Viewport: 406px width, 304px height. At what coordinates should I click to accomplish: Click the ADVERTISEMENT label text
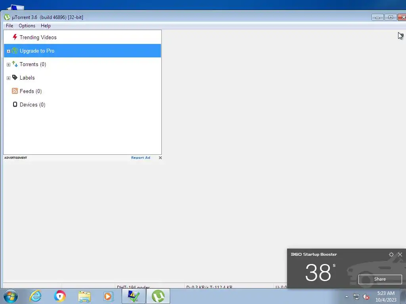15,158
